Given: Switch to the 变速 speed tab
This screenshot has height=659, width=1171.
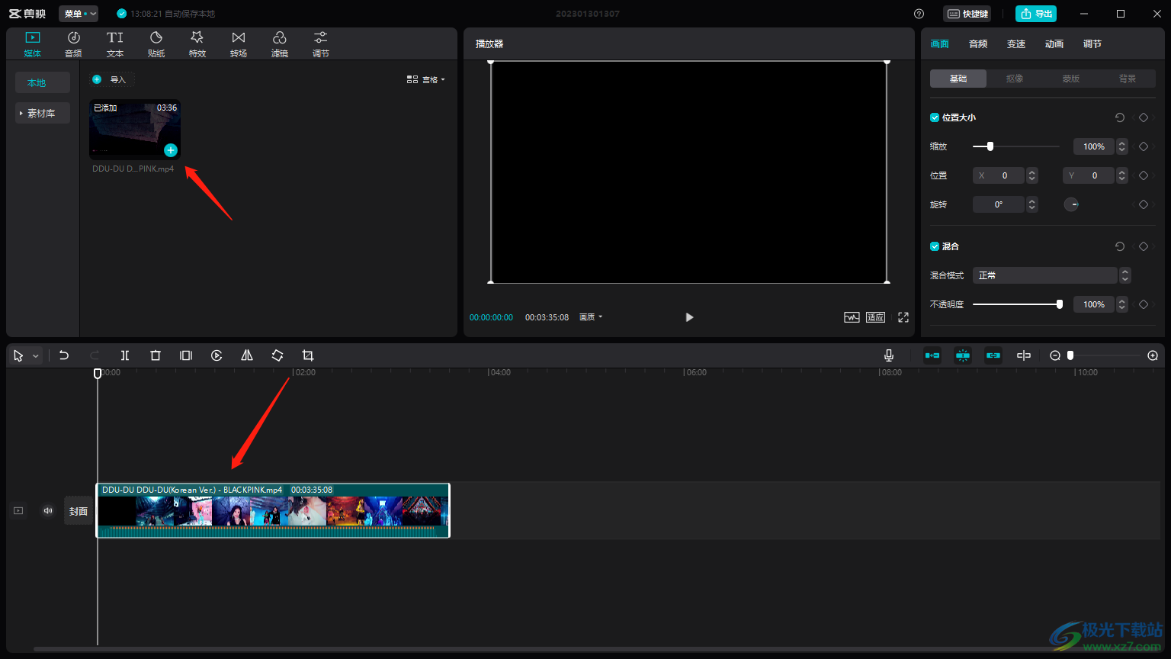Looking at the screenshot, I should click(1016, 44).
